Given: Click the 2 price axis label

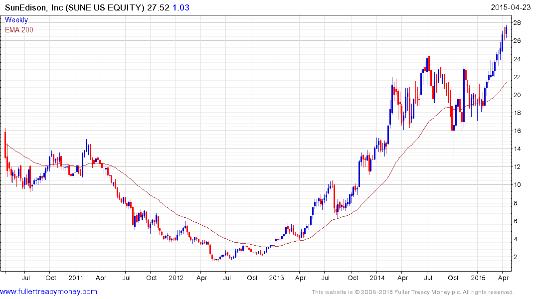Looking at the screenshot, I should coord(516,257).
